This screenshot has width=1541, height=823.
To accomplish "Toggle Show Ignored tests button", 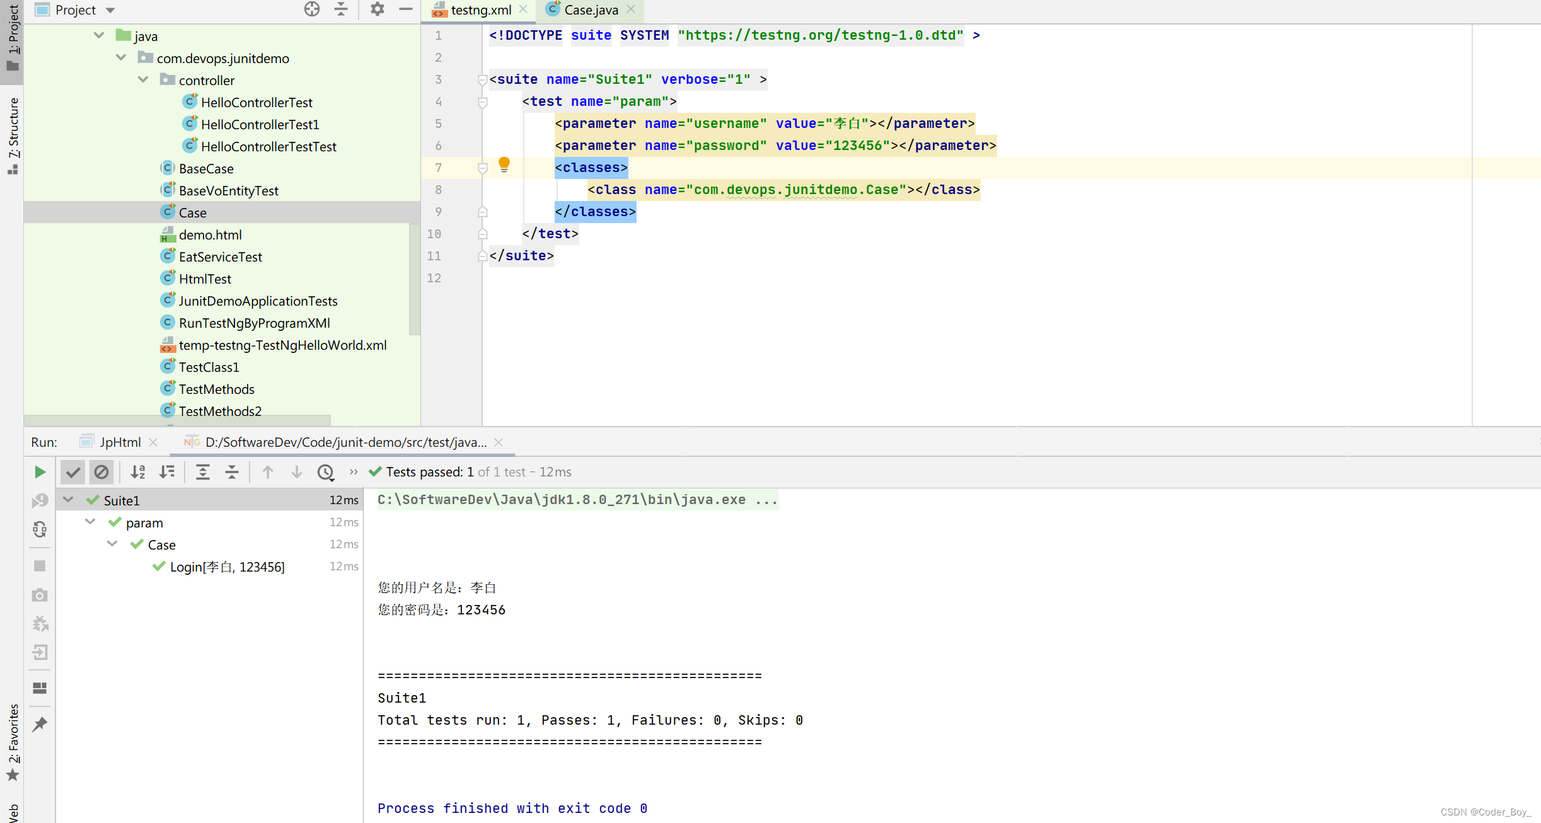I will (x=101, y=472).
